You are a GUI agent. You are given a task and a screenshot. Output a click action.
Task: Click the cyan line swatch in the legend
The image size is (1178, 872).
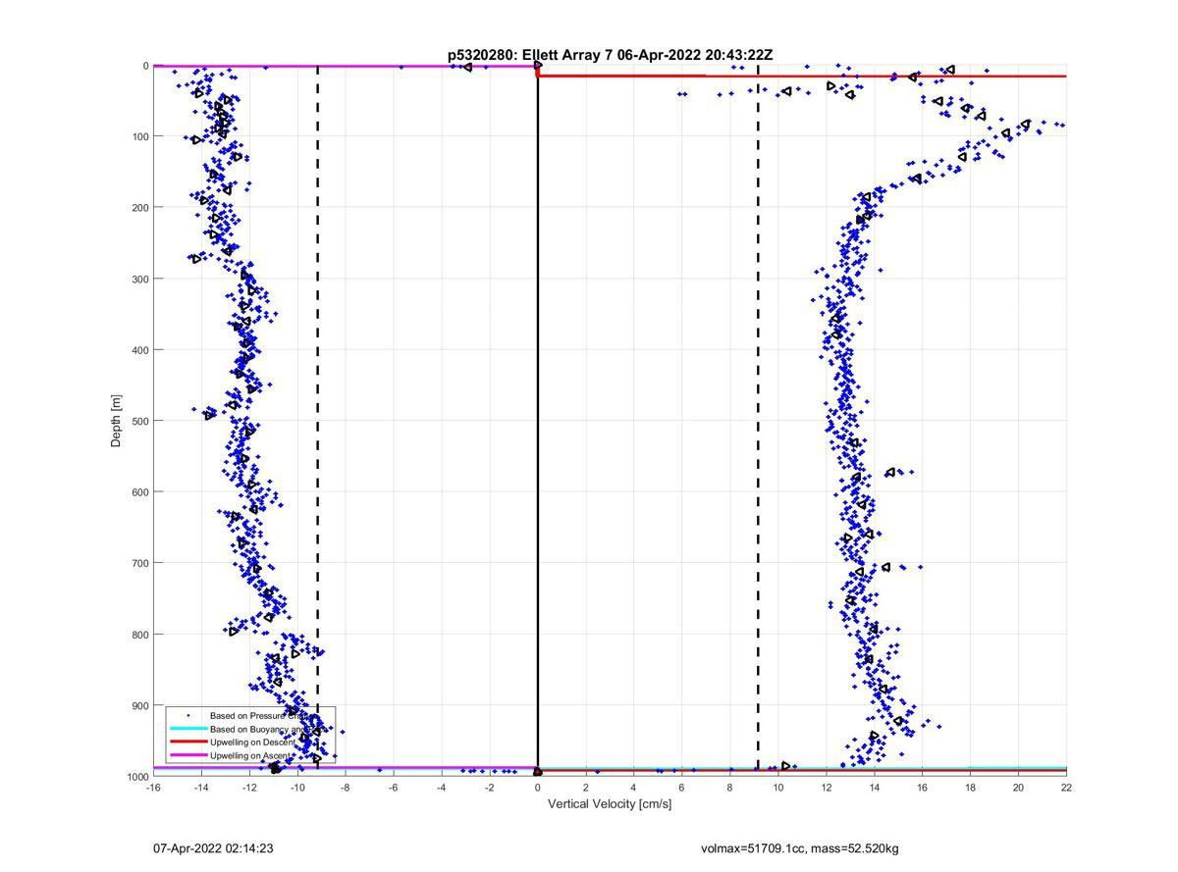tap(187, 729)
